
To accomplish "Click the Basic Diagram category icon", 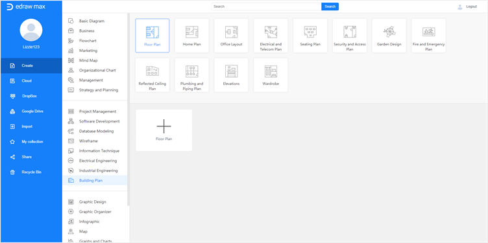I will (71, 21).
